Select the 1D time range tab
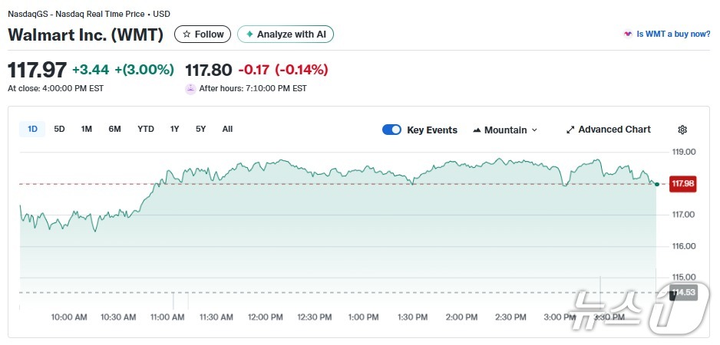 (x=32, y=129)
